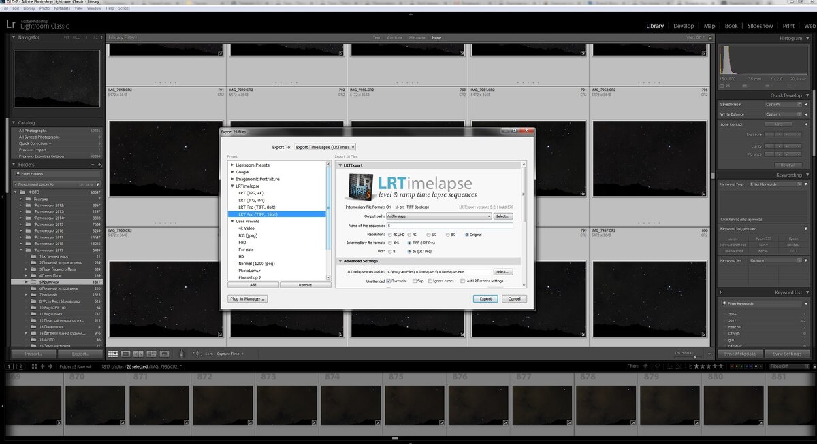Open the Export To dropdown

tap(325, 147)
